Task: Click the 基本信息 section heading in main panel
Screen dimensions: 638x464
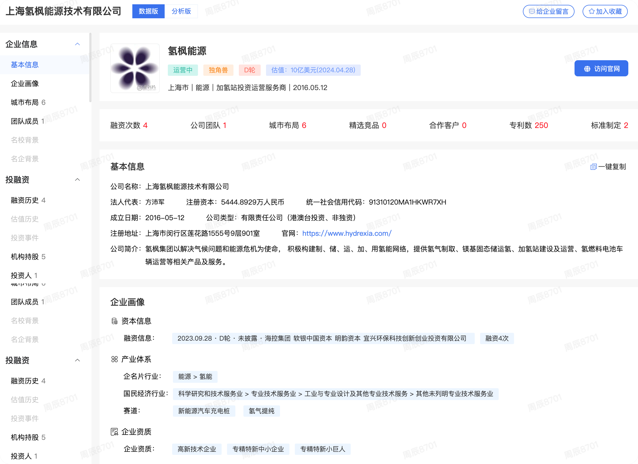Action: 127,167
